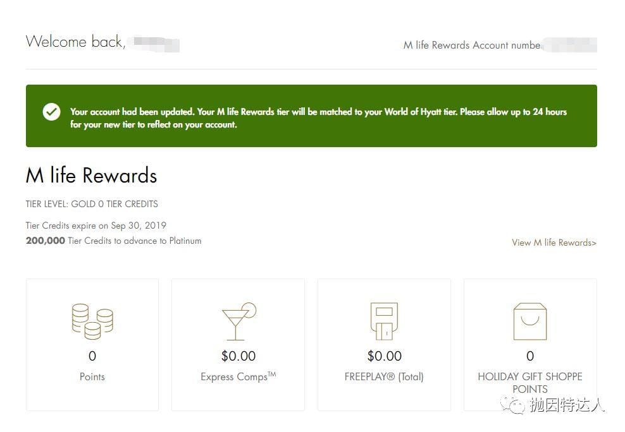Click the coin stack Points icon
This screenshot has width=625, height=432.
click(92, 321)
